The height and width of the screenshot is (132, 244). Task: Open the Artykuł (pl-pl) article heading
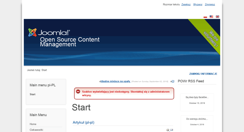click(x=84, y=122)
